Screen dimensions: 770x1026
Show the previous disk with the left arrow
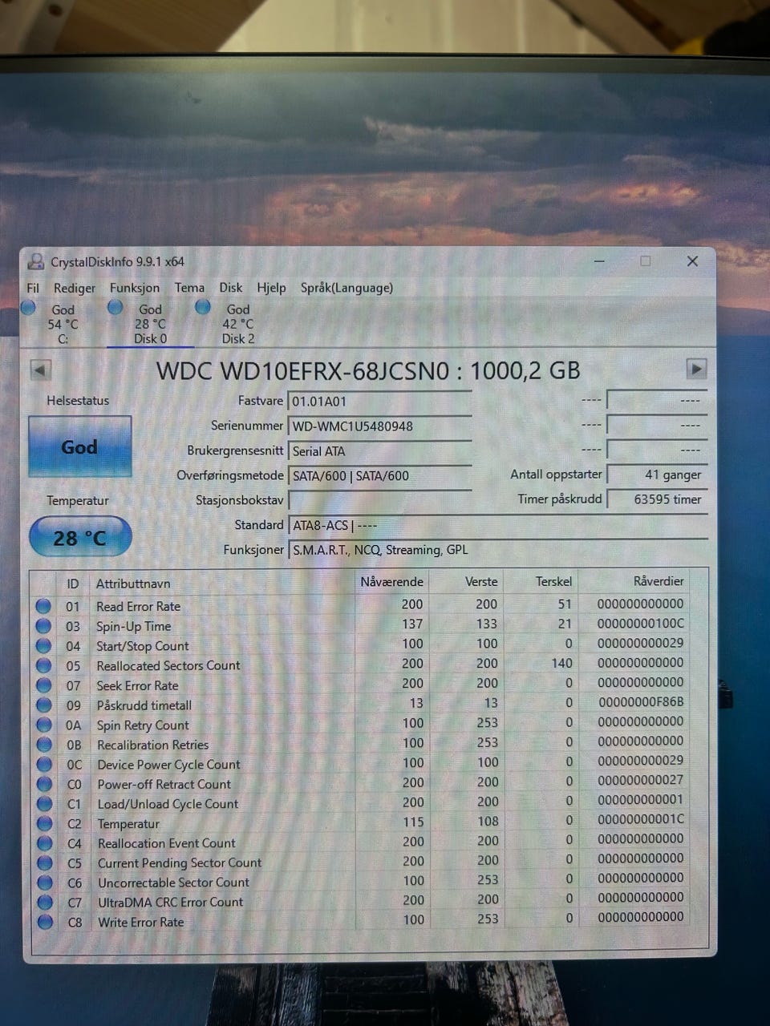(40, 370)
